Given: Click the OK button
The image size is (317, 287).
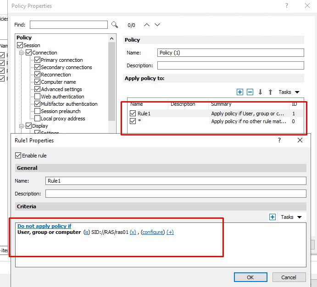Looking at the screenshot, I should tap(250, 277).
